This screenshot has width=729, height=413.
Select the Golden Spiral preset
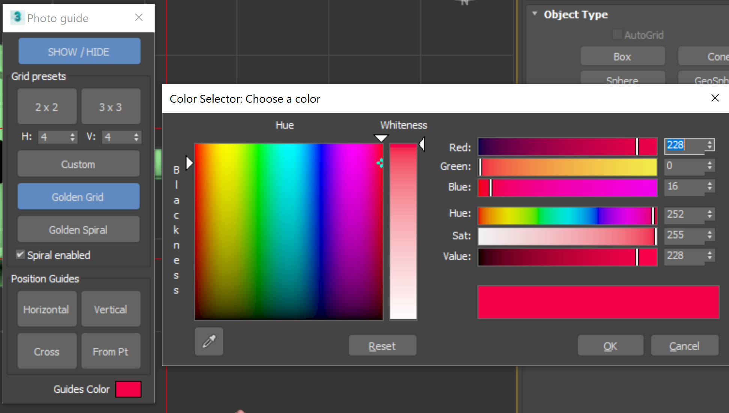pos(78,229)
